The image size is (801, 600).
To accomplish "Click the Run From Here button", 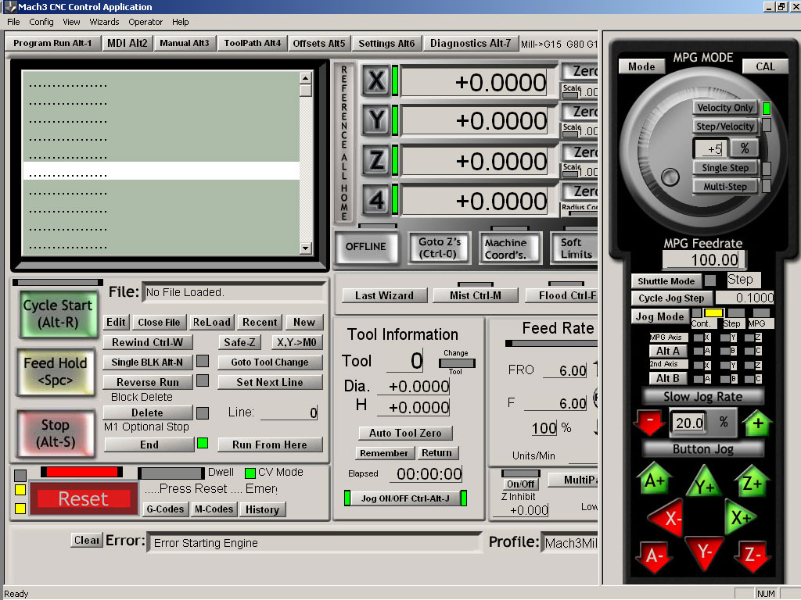I will [270, 445].
